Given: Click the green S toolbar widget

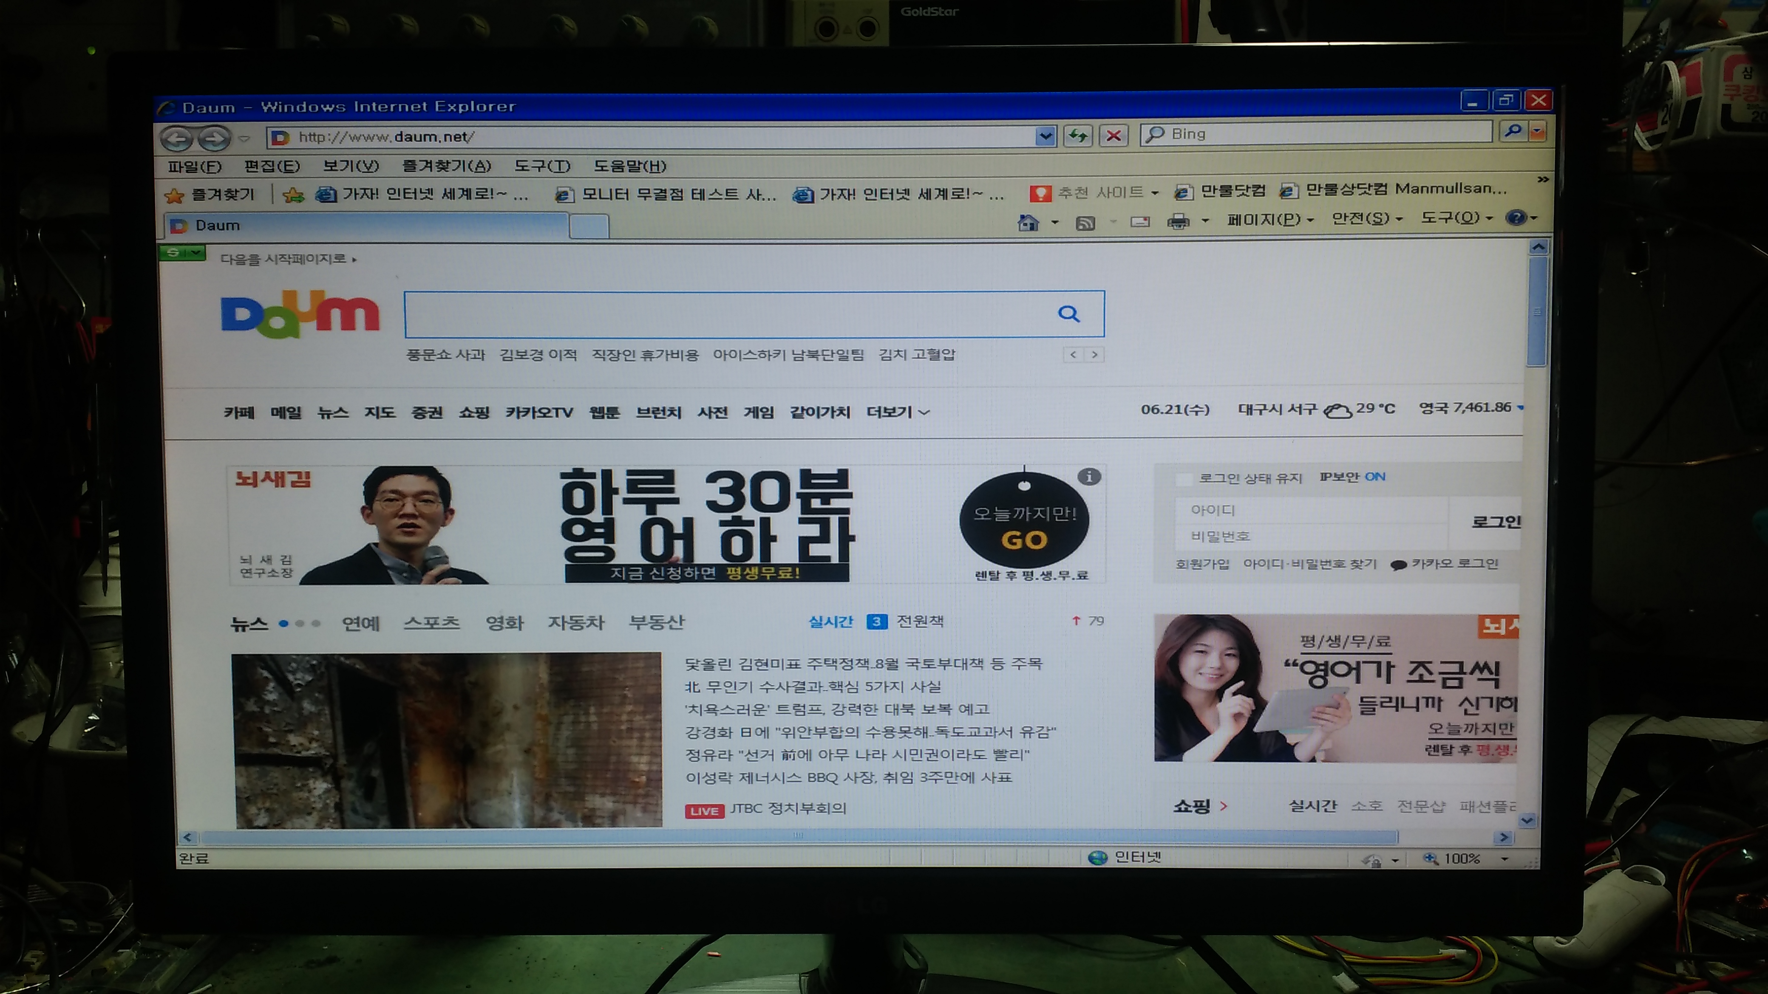Looking at the screenshot, I should point(182,252).
